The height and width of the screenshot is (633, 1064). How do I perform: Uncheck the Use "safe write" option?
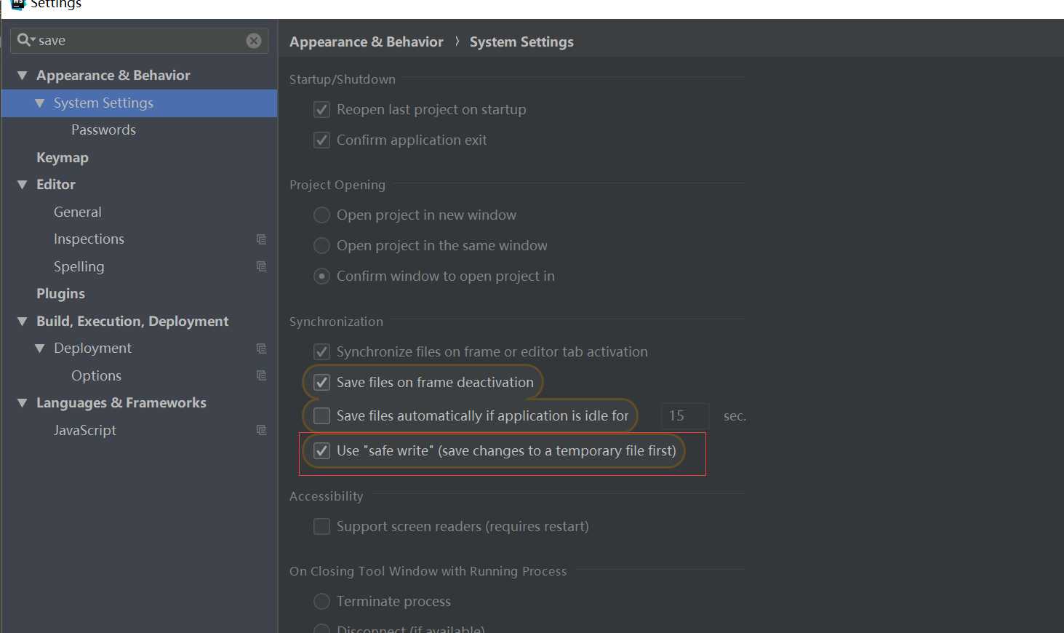pos(321,451)
